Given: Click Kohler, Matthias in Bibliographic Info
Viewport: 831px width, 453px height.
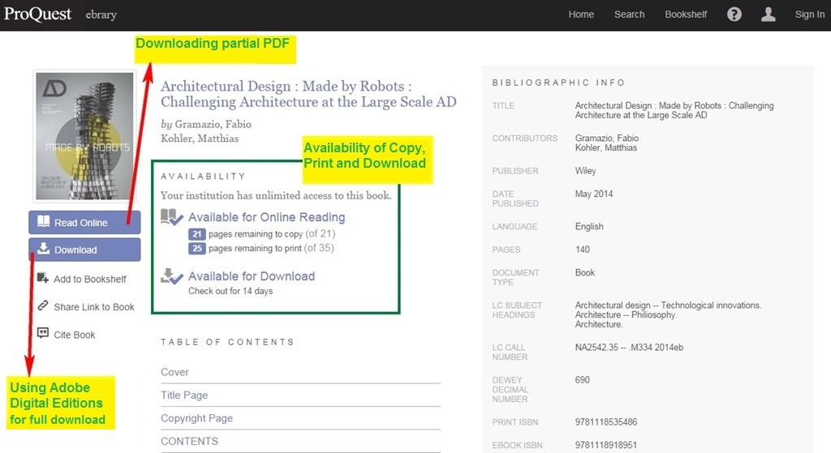Looking at the screenshot, I should click(605, 147).
